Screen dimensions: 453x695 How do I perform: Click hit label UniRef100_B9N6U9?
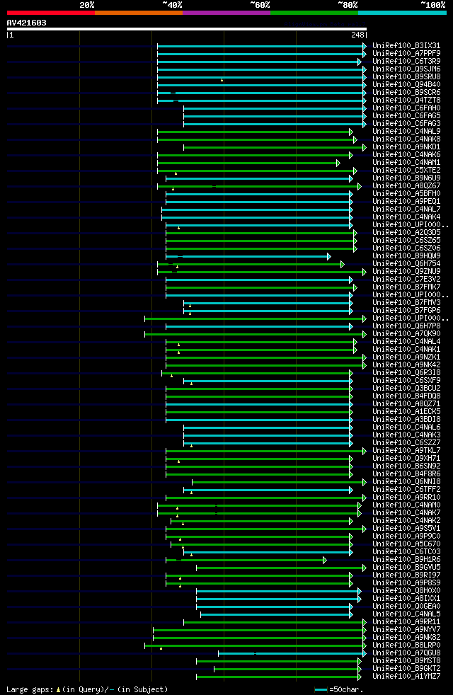406,178
